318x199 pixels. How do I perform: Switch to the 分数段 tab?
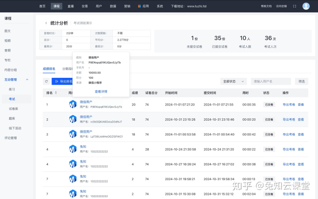(67, 69)
